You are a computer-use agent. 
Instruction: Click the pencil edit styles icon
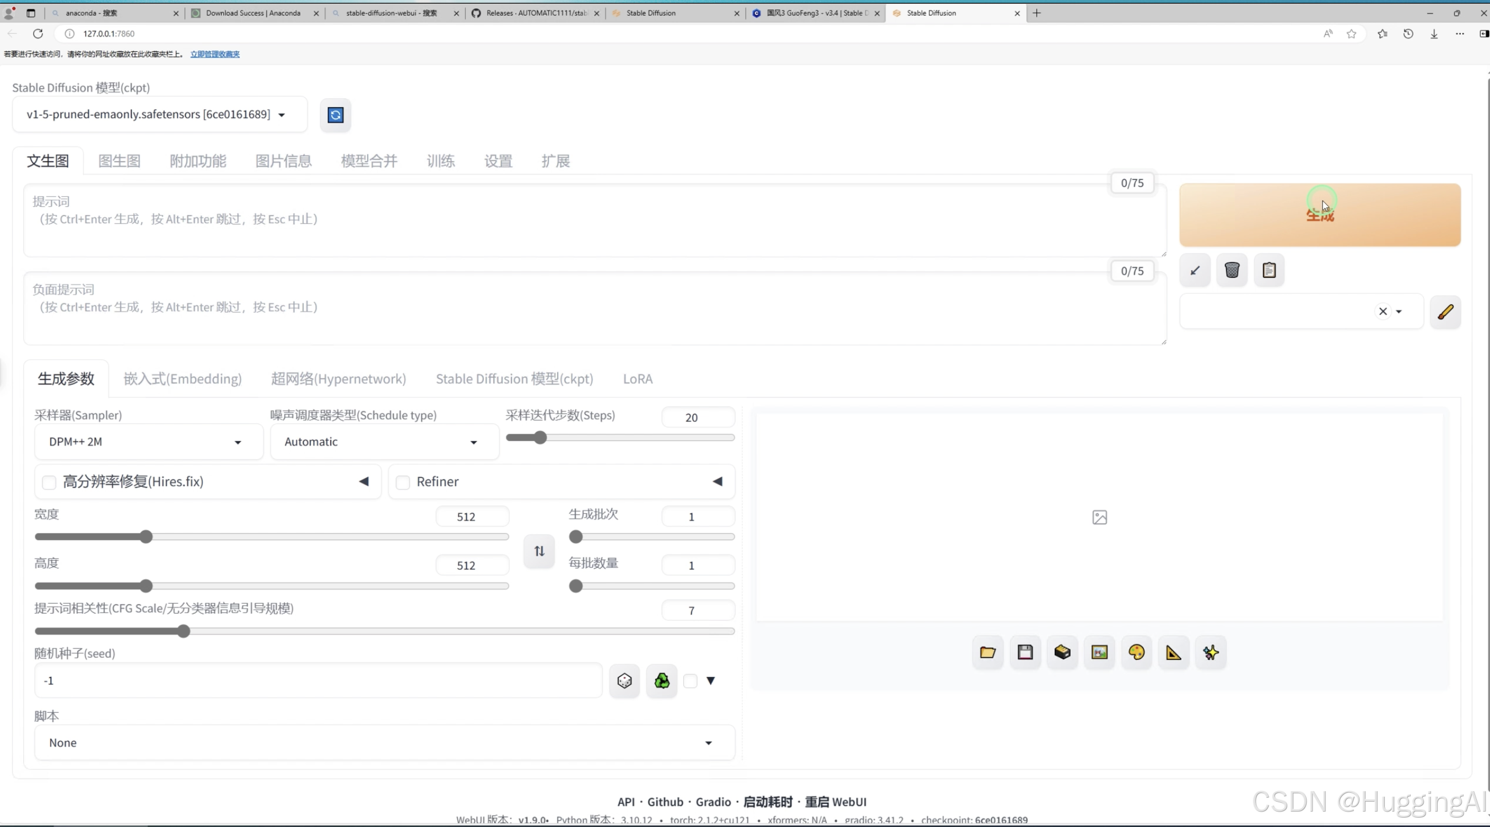[x=1445, y=312]
